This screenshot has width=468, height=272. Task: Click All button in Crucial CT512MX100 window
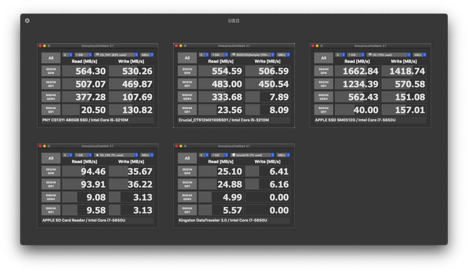187,58
